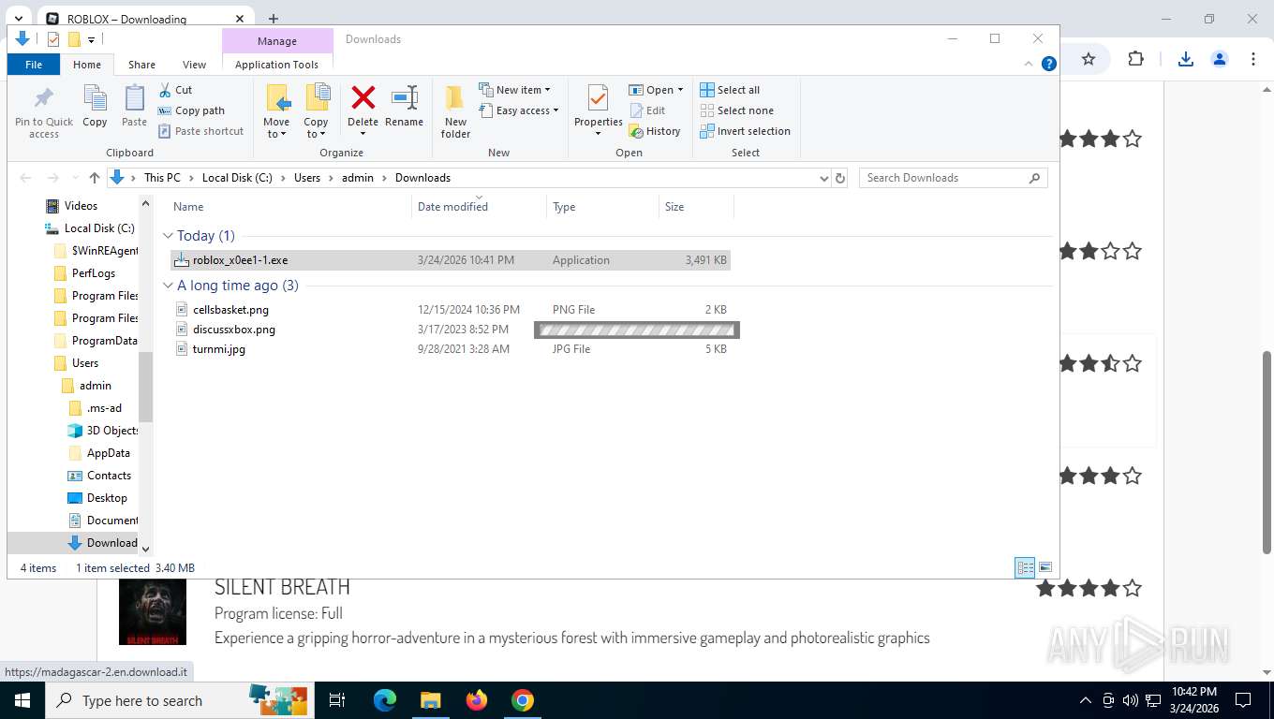Create a New folder
Image resolution: width=1274 pixels, height=719 pixels.
pyautogui.click(x=455, y=111)
